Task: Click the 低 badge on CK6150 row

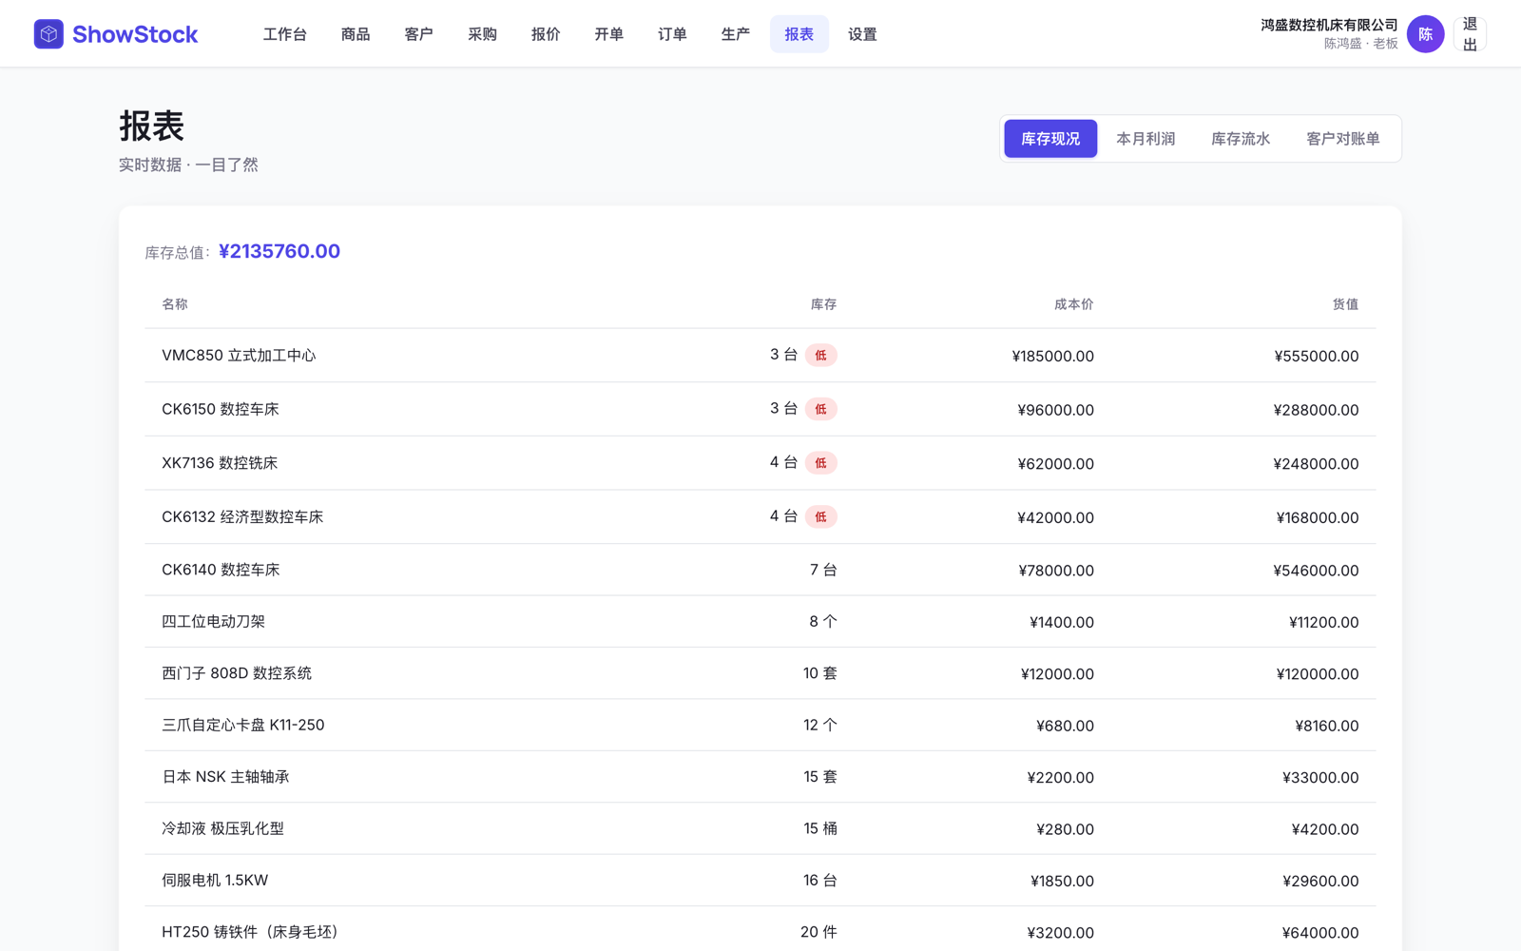Action: pyautogui.click(x=820, y=409)
